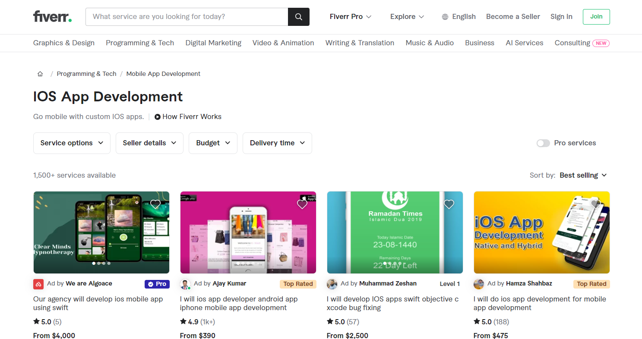Click the 5.0 star rating of Algoace gig
This screenshot has width=642, height=339.
[x=42, y=322]
